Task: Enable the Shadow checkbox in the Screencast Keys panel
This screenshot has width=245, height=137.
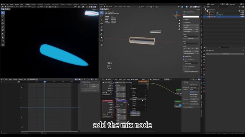Action: [184, 19]
